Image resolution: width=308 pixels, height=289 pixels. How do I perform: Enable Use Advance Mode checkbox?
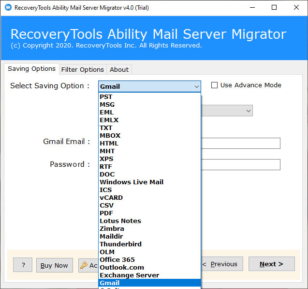214,85
